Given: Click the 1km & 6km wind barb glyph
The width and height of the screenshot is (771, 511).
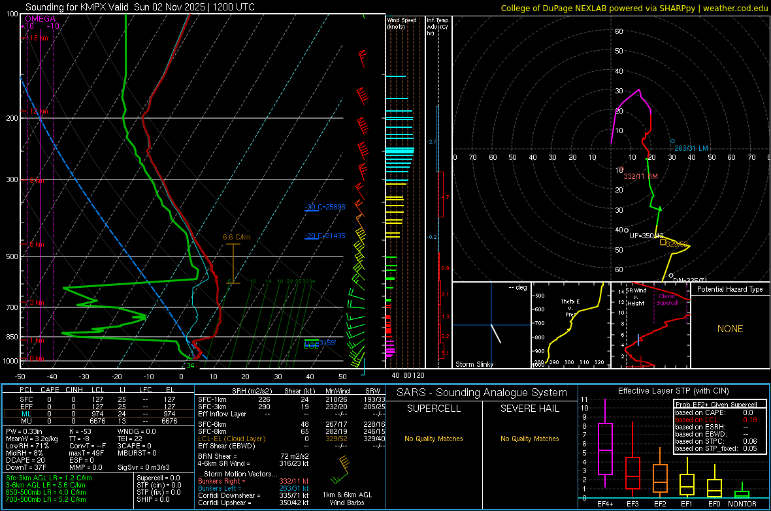Looking at the screenshot, I should pos(341,470).
